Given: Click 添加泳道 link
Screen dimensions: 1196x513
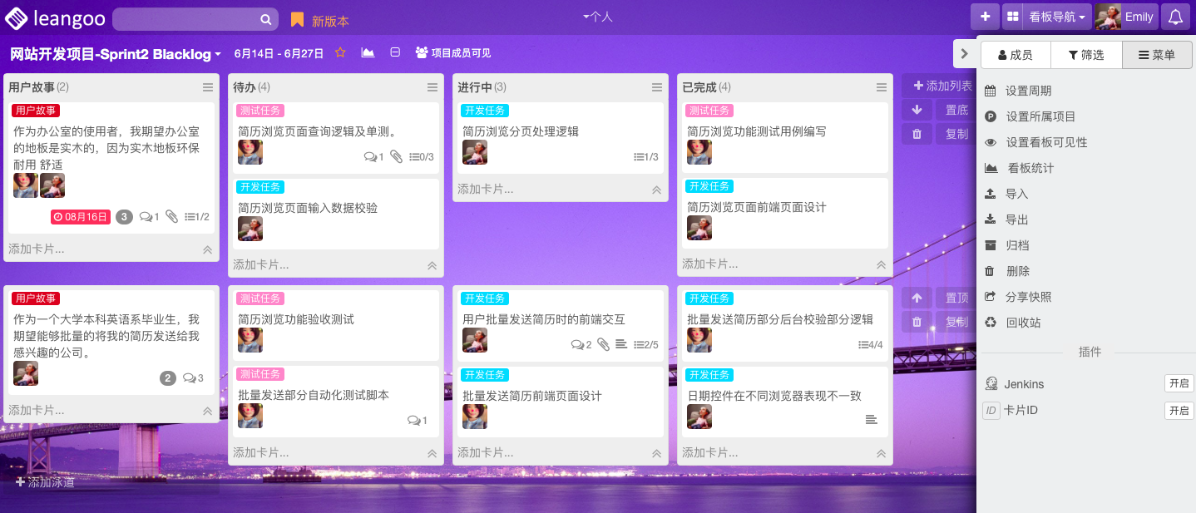Looking at the screenshot, I should click(45, 481).
